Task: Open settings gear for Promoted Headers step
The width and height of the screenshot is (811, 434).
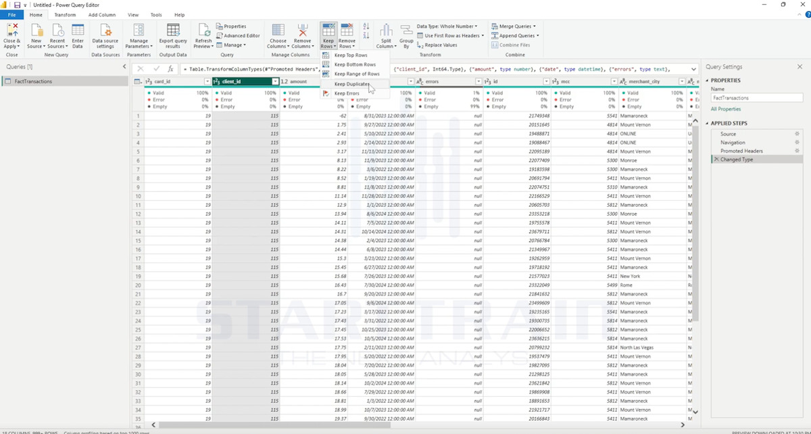Action: (797, 151)
